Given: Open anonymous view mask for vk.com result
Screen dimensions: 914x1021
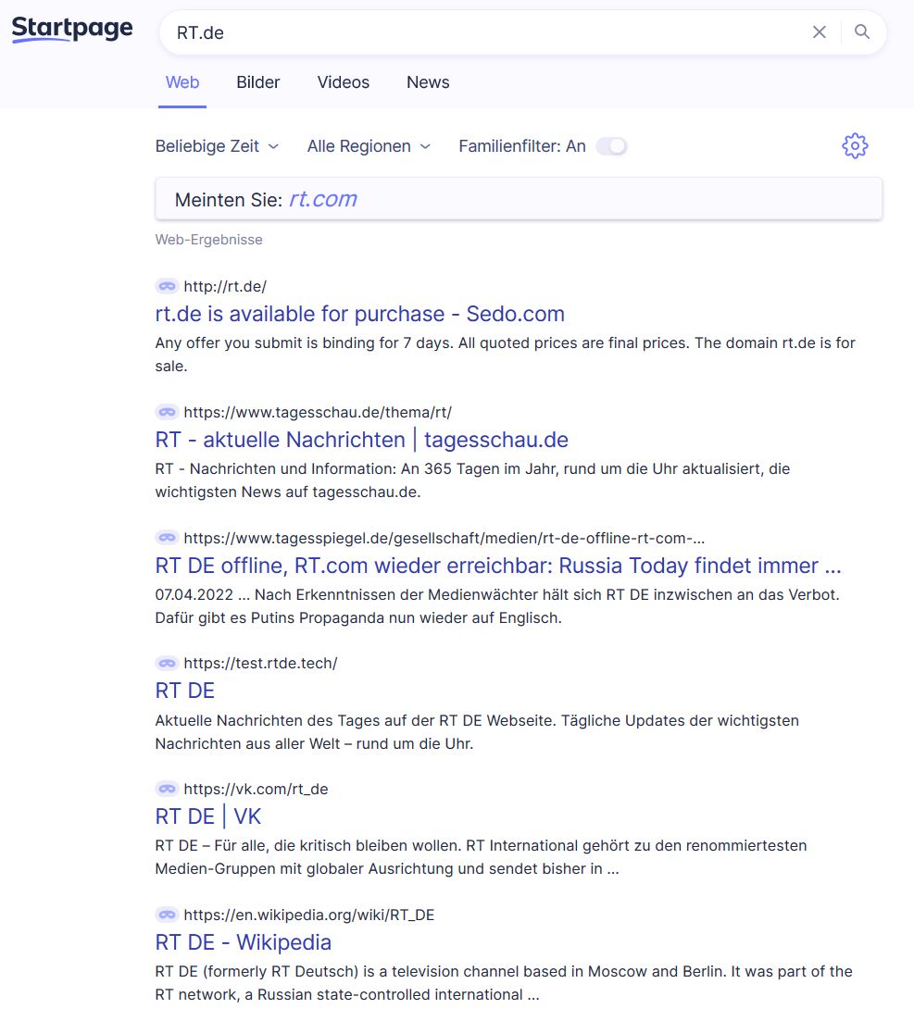Looking at the screenshot, I should 167,789.
